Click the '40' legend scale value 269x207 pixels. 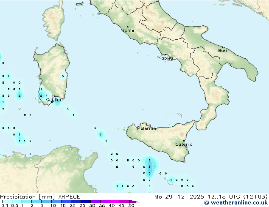tap(112, 205)
